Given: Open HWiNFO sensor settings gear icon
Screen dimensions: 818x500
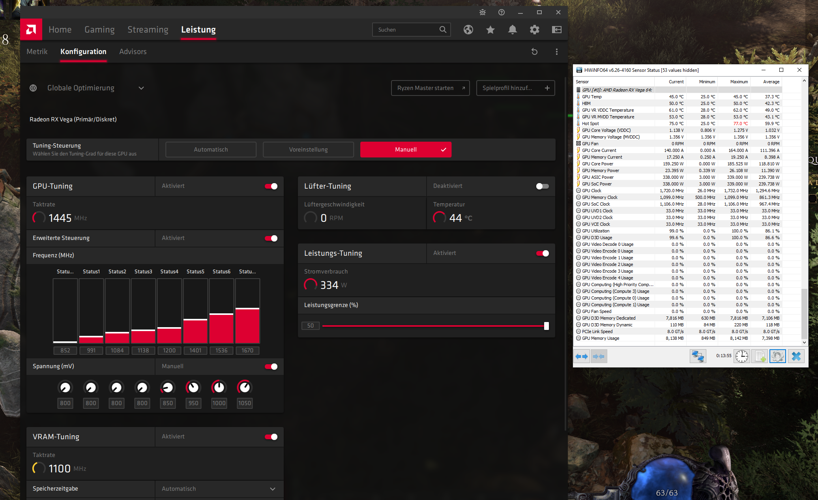Looking at the screenshot, I should point(777,356).
